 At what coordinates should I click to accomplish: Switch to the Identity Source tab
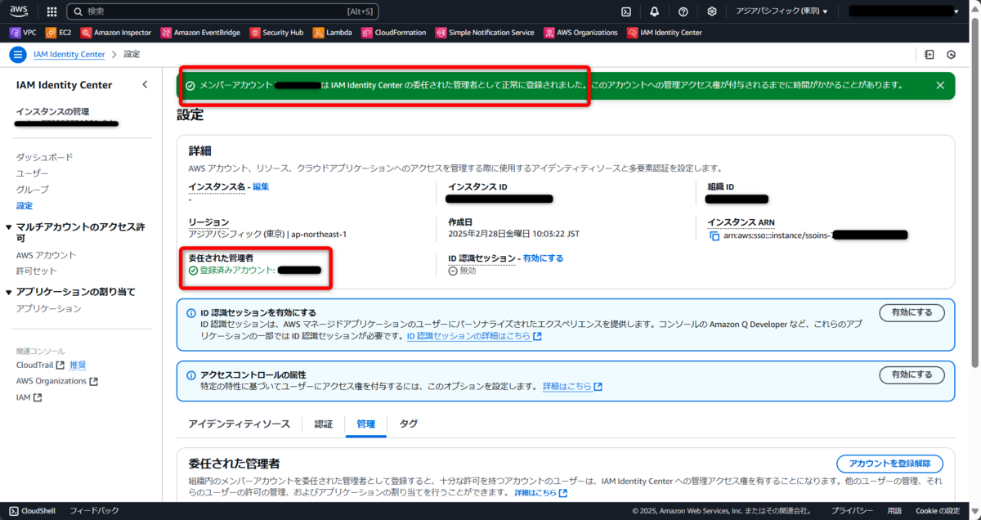click(239, 424)
